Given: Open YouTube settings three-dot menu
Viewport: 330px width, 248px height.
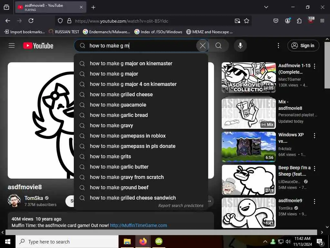Looking at the screenshot, I should [x=278, y=46].
